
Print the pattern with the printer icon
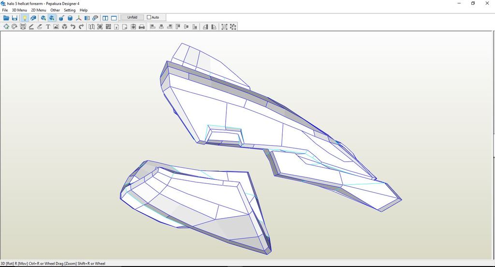(x=142, y=27)
